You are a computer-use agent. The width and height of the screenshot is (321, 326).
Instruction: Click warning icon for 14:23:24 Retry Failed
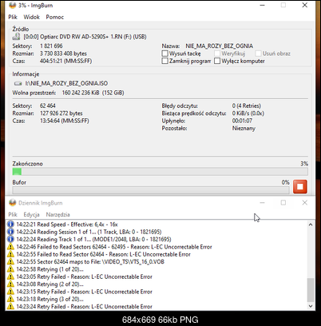pos(10,306)
